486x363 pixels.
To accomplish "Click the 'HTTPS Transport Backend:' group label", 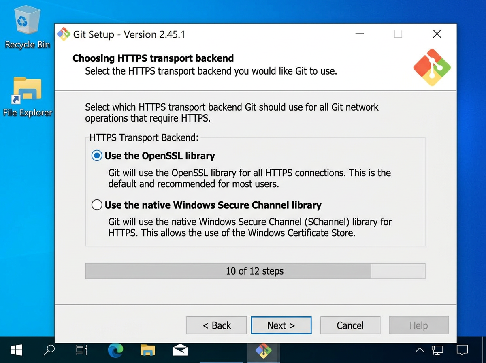I will click(x=144, y=137).
